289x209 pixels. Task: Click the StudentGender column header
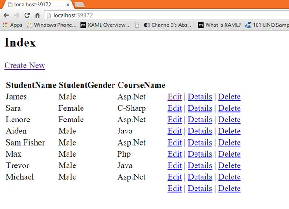(87, 85)
